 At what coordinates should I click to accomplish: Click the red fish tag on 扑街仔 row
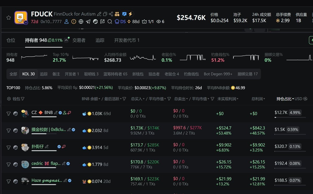(x=64, y=146)
